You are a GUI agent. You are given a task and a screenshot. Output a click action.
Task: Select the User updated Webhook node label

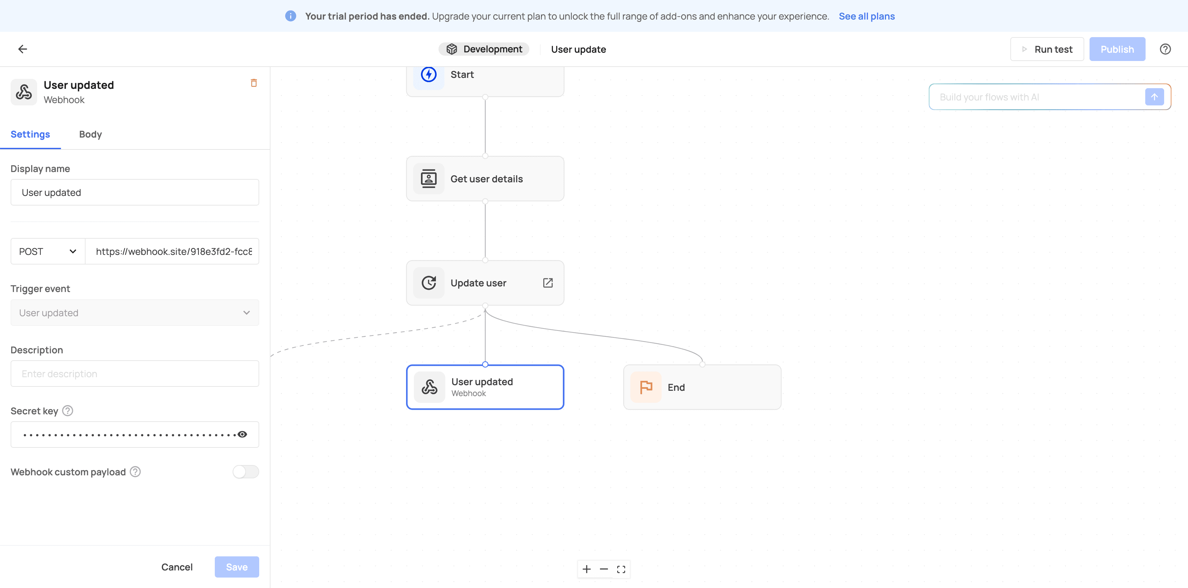[x=482, y=387]
